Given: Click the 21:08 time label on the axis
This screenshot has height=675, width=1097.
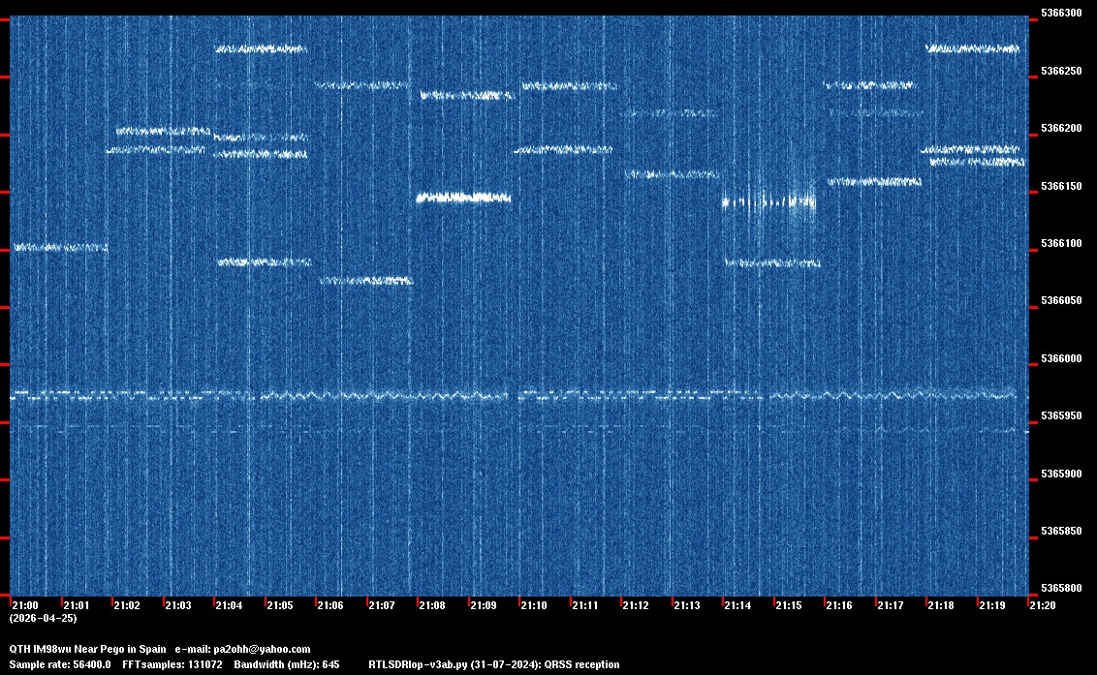Looking at the screenshot, I should click(x=431, y=605).
